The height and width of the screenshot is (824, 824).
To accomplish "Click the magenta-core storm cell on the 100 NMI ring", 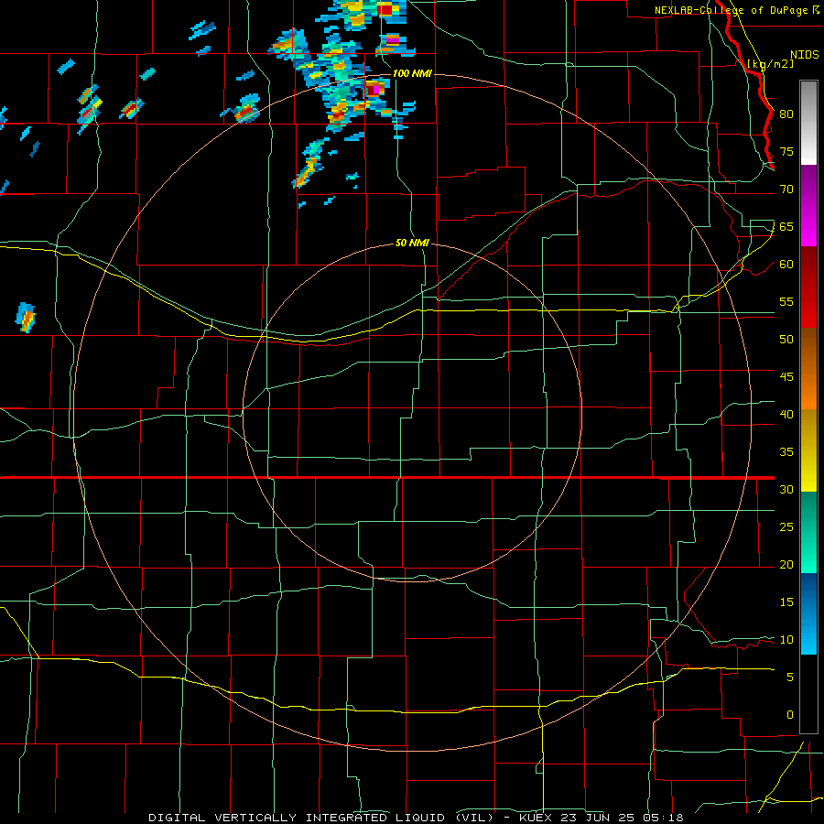I will click(374, 90).
